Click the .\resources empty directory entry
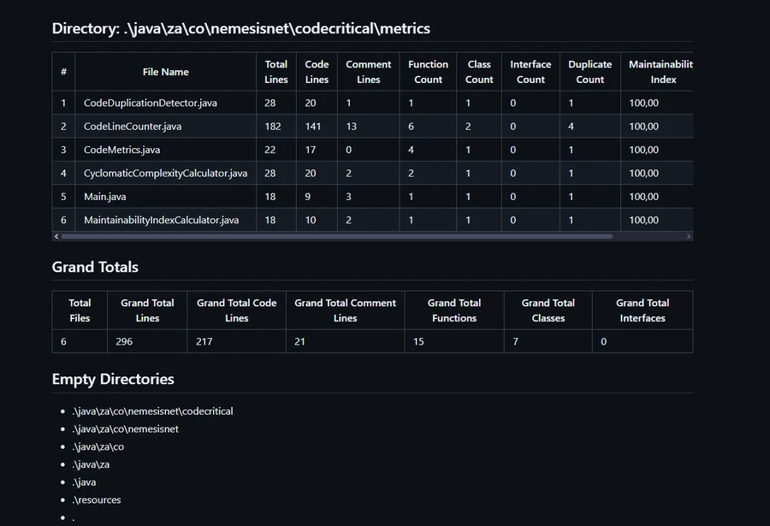 (97, 499)
